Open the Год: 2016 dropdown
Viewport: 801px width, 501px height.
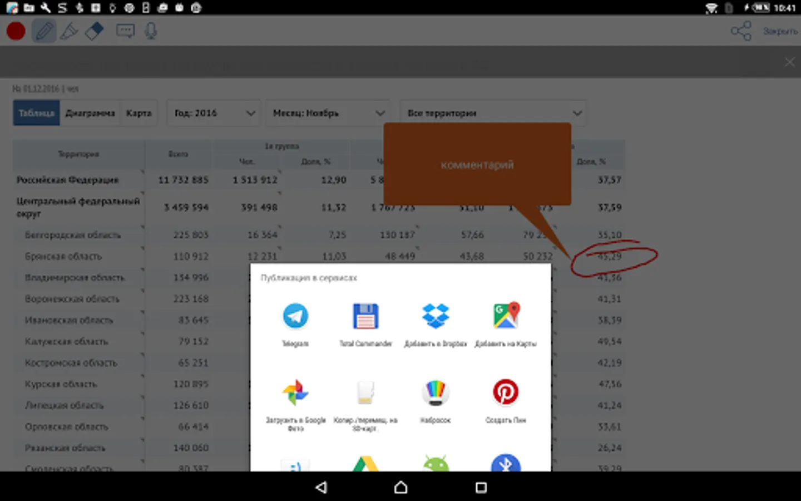[x=214, y=113]
